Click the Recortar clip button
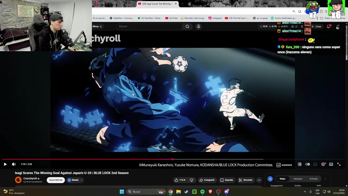The image size is (348, 196). [246, 180]
